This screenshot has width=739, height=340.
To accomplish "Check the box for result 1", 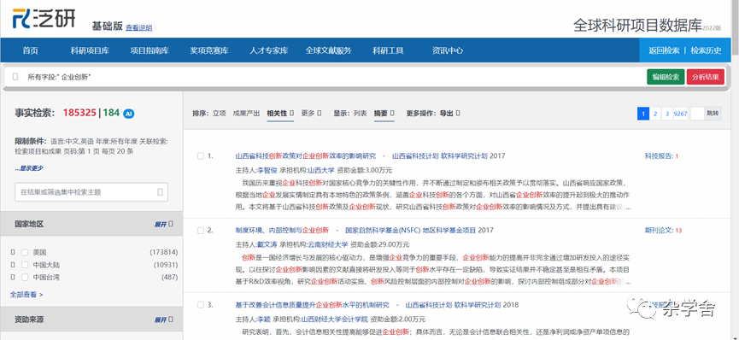I will 201,156.
